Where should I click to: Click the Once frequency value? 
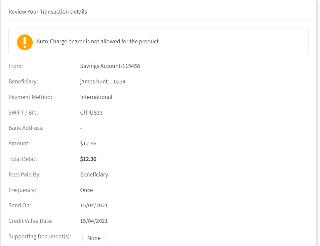[x=86, y=190]
